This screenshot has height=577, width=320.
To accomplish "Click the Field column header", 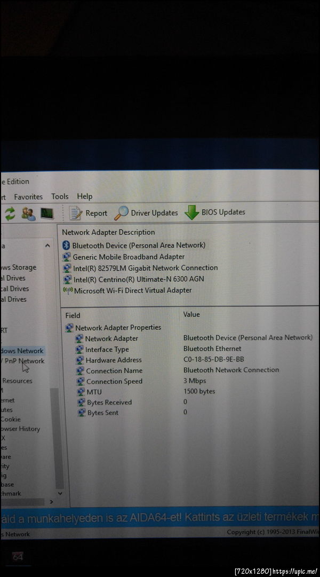I will tap(73, 315).
